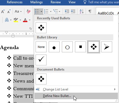Click the Agenda heading text
119x103 pixels.
coord(9,48)
